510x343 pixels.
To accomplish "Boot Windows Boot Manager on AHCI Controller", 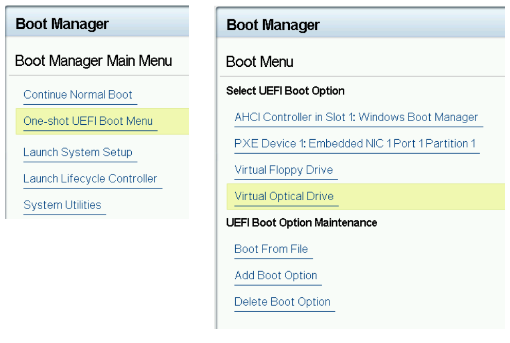I will (355, 117).
